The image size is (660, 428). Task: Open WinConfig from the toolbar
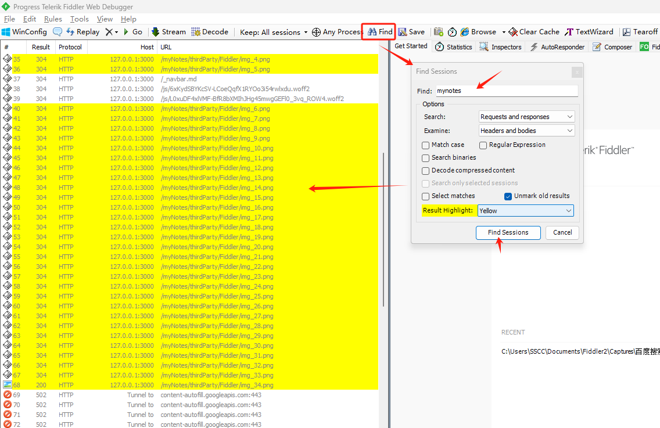click(24, 32)
